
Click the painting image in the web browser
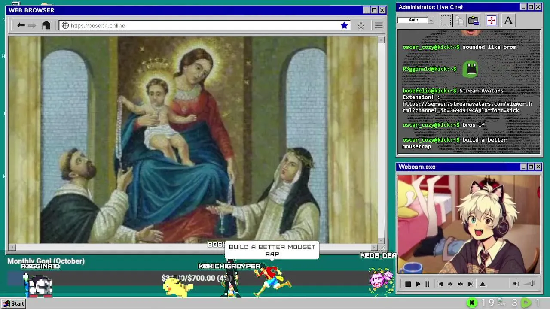(x=193, y=139)
